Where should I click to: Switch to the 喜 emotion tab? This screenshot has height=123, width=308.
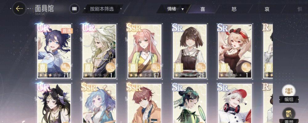point(203,9)
